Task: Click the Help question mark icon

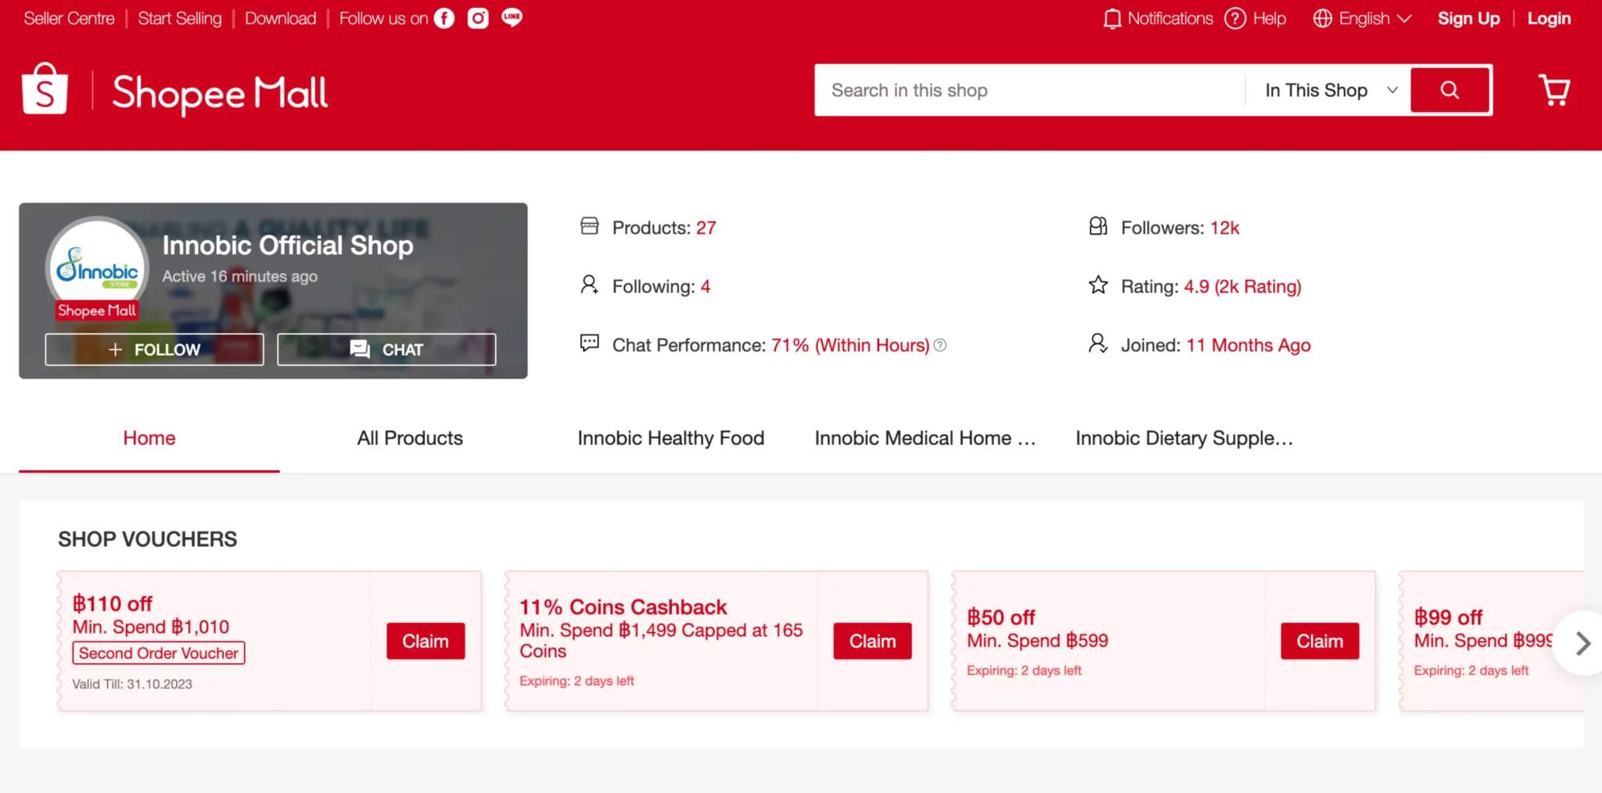Action: [x=1235, y=18]
